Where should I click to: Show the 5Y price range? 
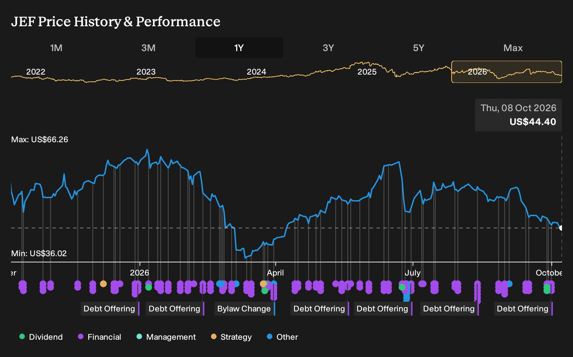[419, 48]
